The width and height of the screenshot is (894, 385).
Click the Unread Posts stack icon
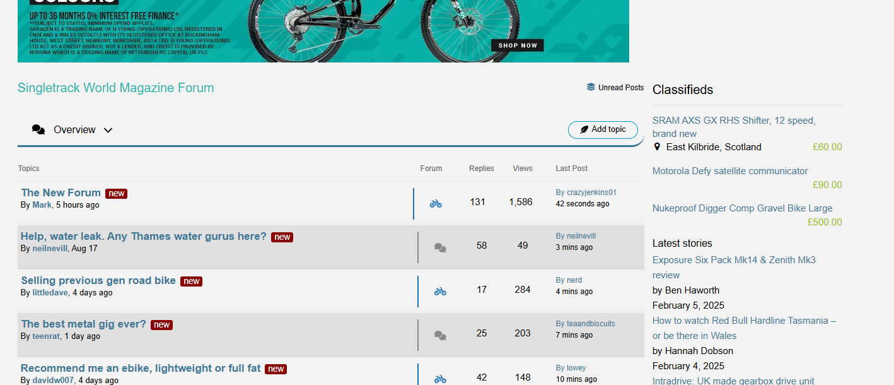point(591,87)
